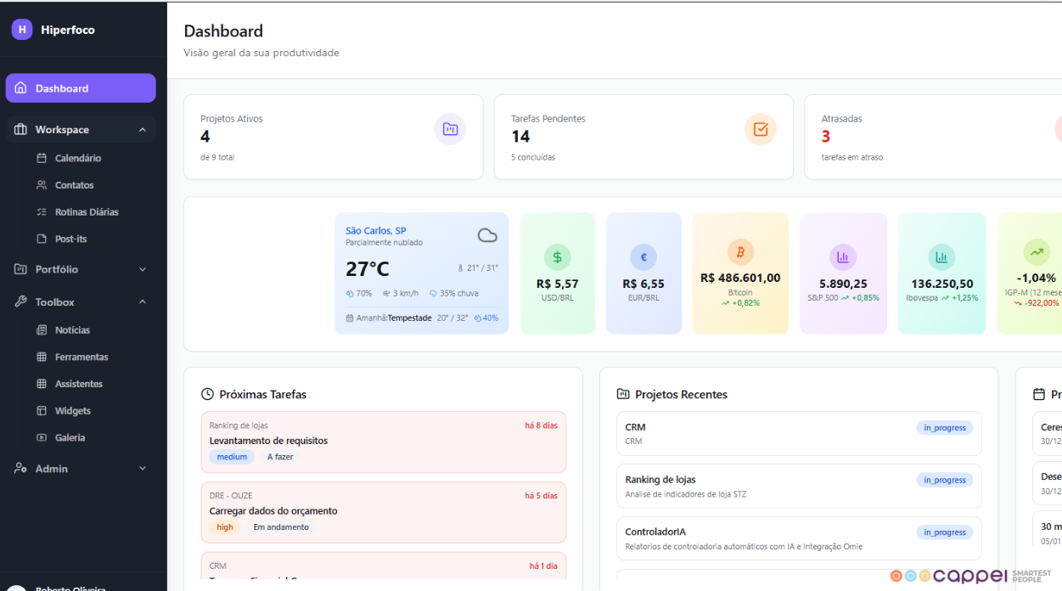1062x591 pixels.
Task: Select the Carregar dados do orçamento task
Action: coord(273,511)
